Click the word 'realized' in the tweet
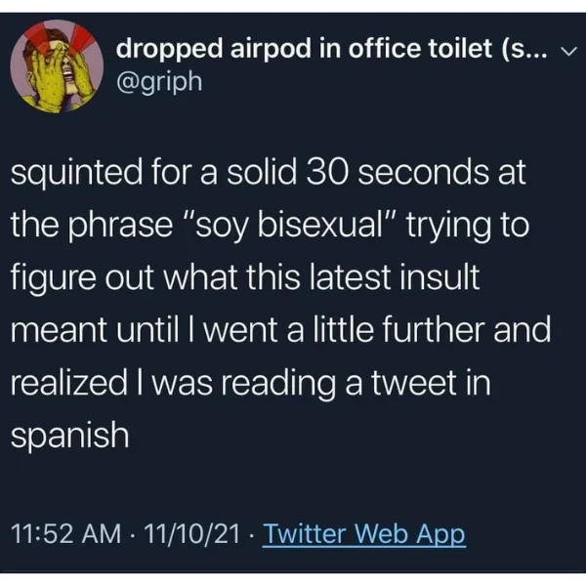Viewport: 586px width, 586px height. click(x=69, y=382)
